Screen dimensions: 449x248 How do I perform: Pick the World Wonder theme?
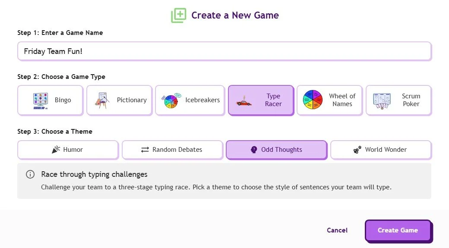pyautogui.click(x=381, y=150)
